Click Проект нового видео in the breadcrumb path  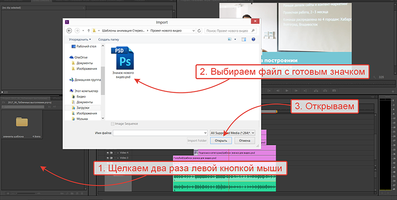pos(169,31)
